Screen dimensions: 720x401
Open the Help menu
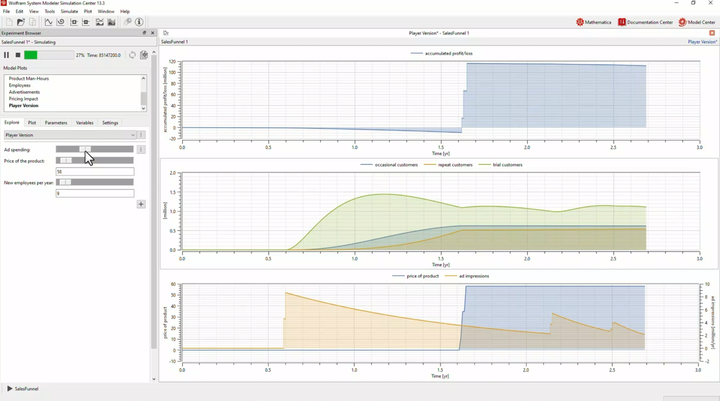pyautogui.click(x=125, y=11)
